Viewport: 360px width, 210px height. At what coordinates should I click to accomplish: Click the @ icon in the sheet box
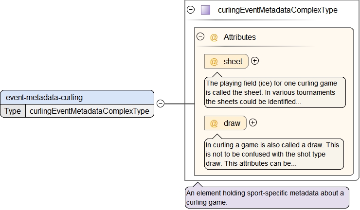click(214, 62)
